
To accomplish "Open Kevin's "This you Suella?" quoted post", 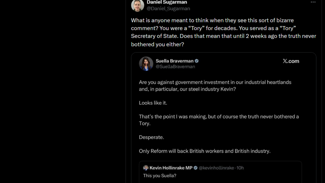I will point(160,176).
